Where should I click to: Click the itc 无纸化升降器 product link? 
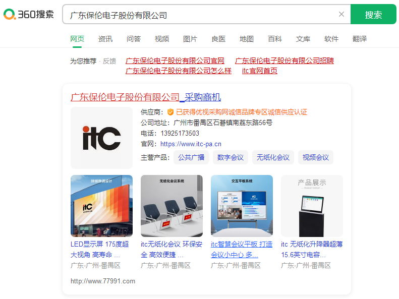pyautogui.click(x=312, y=250)
